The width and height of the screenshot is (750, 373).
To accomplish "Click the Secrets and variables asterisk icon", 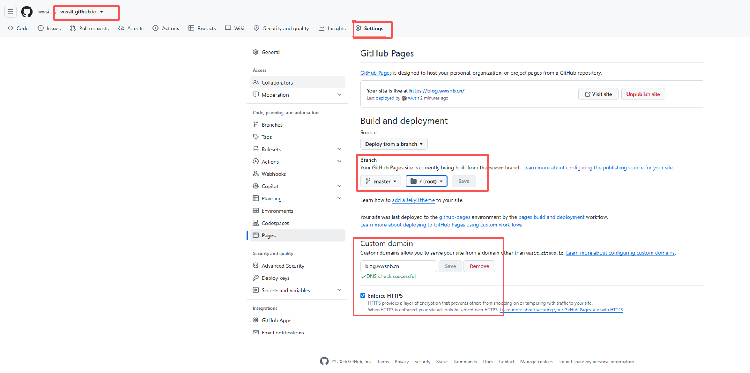I will 256,290.
